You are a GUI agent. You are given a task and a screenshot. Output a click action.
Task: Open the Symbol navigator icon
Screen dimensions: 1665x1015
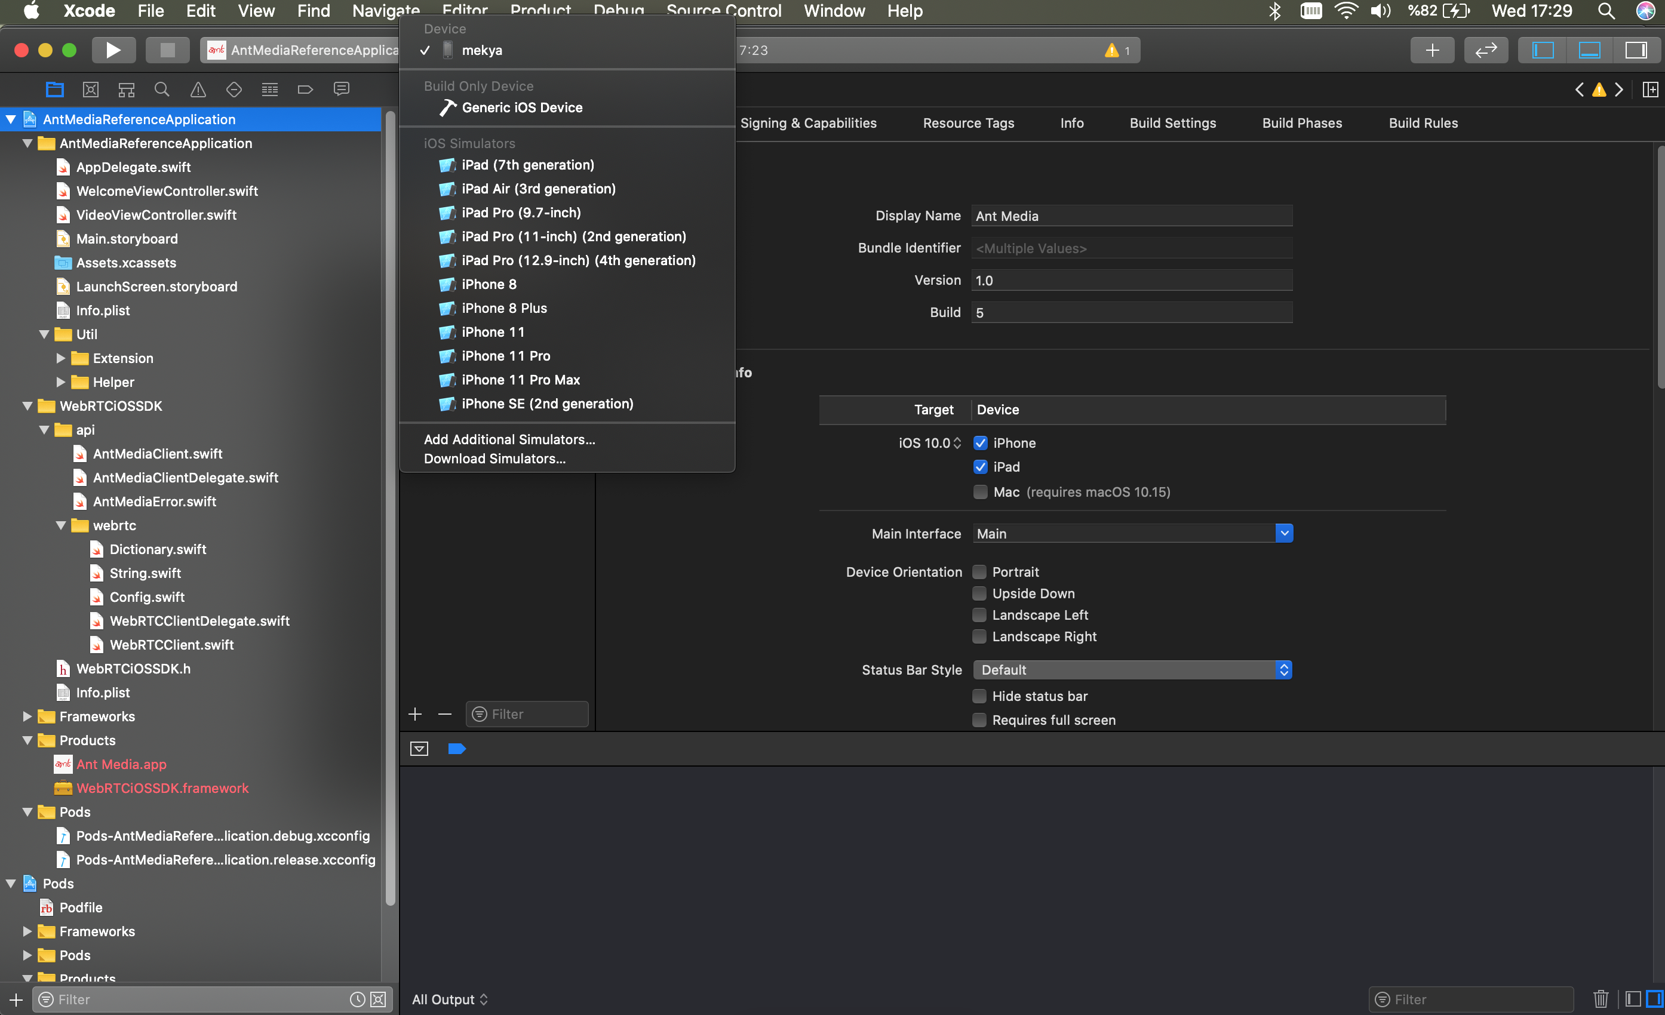[x=127, y=89]
